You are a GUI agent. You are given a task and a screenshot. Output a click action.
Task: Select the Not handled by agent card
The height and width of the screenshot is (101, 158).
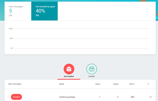44,11
